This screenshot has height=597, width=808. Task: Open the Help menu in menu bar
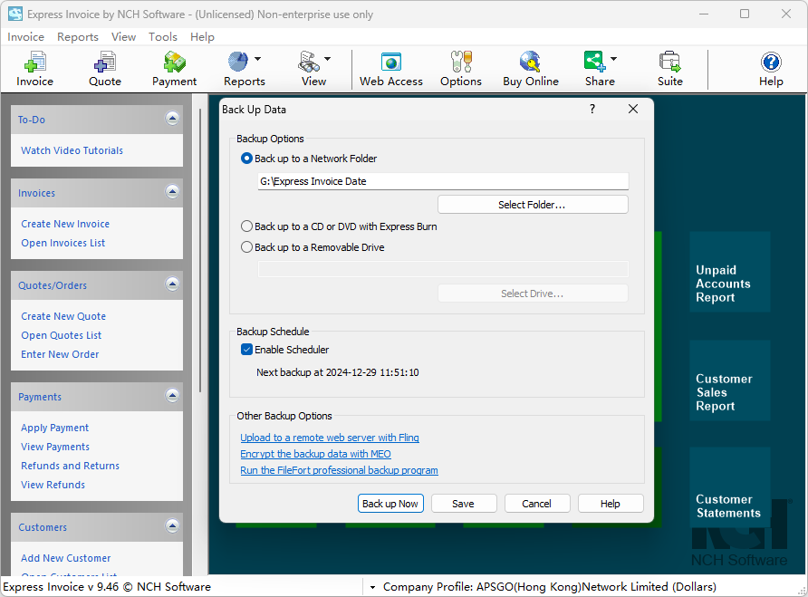click(x=202, y=37)
